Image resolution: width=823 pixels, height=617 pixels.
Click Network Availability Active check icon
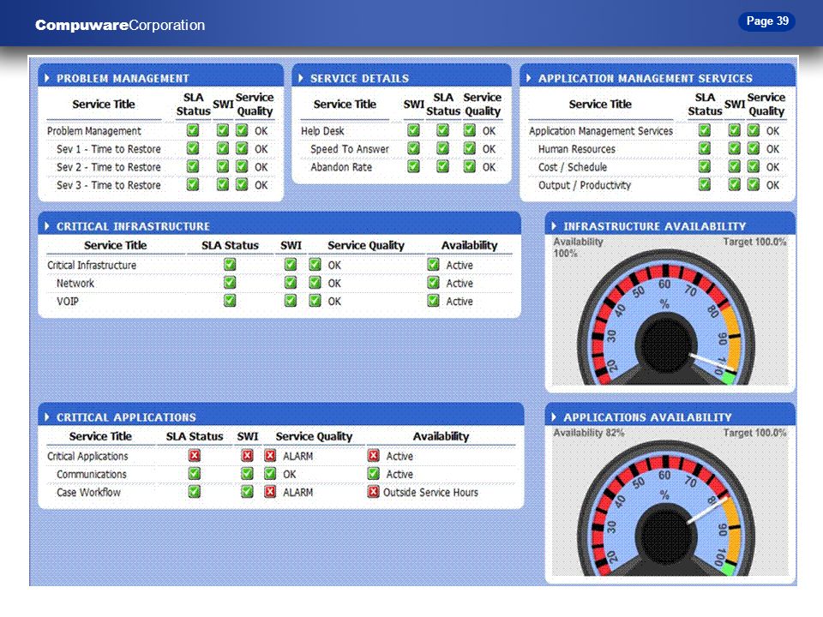[x=433, y=283]
